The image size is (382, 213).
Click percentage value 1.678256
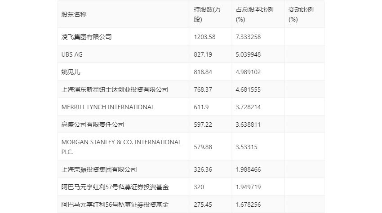[x=248, y=204]
